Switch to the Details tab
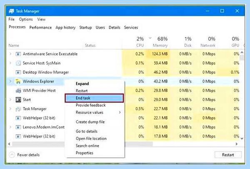This screenshot has height=169, width=250. tap(114, 28)
